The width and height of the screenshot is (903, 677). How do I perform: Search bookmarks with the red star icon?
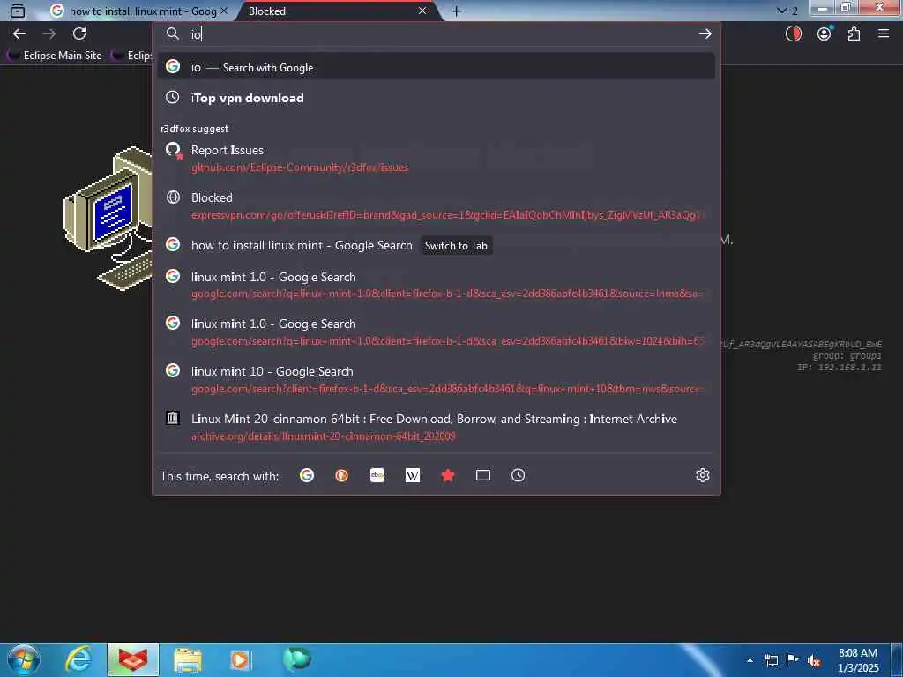[448, 475]
